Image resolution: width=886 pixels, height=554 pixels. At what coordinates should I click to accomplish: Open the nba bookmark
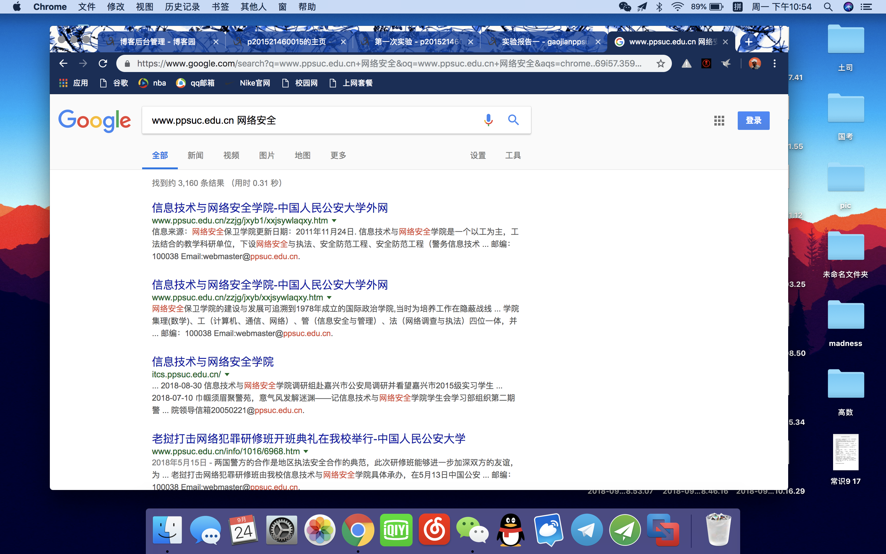click(152, 83)
